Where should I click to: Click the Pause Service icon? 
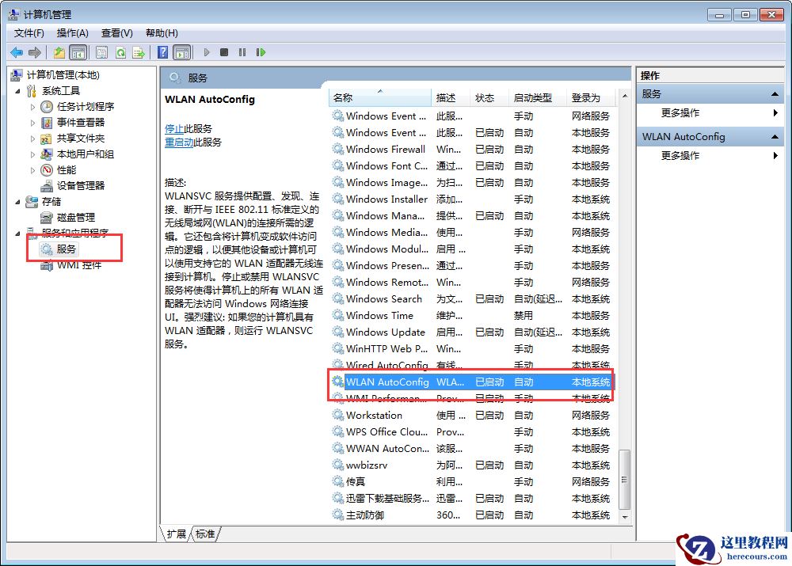tap(242, 52)
